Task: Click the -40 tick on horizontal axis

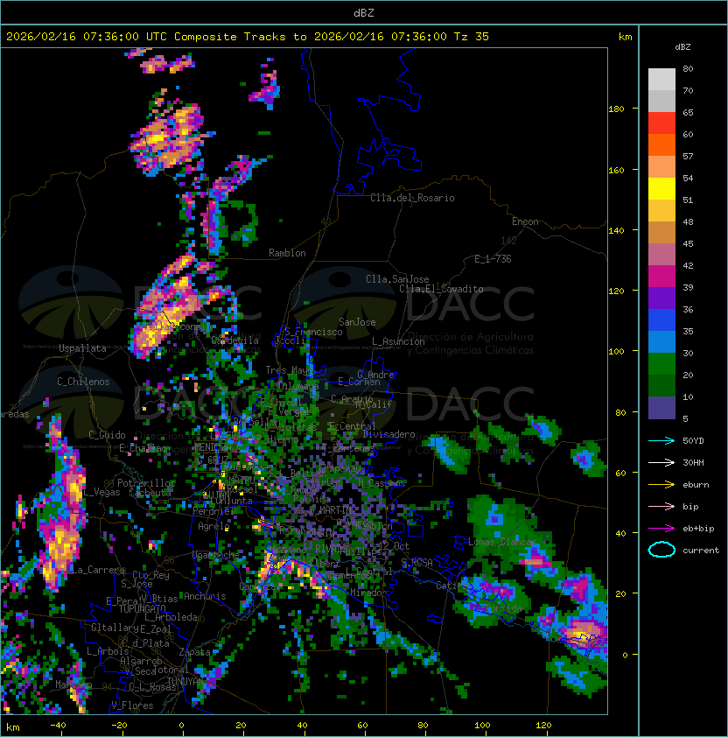Action: (58, 726)
